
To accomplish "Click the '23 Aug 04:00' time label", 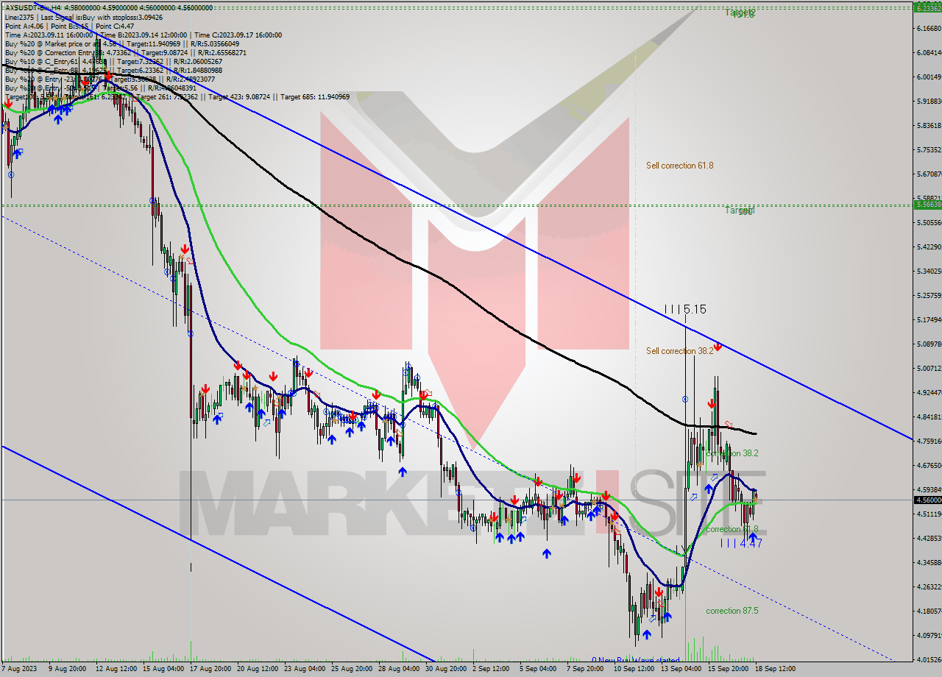I will [305, 669].
